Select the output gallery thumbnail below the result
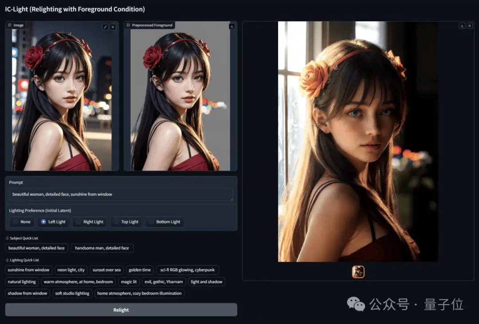Viewport: 479px width, 324px height. pos(358,271)
